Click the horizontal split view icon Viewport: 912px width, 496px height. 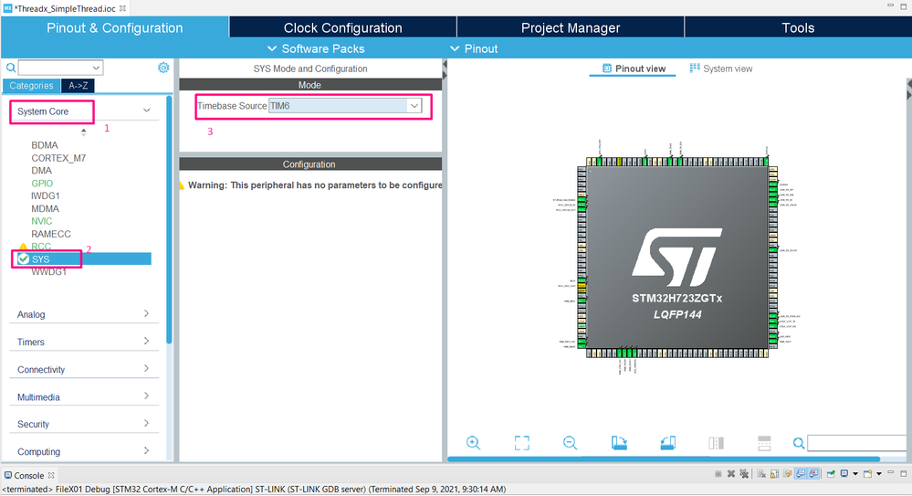pyautogui.click(x=764, y=443)
